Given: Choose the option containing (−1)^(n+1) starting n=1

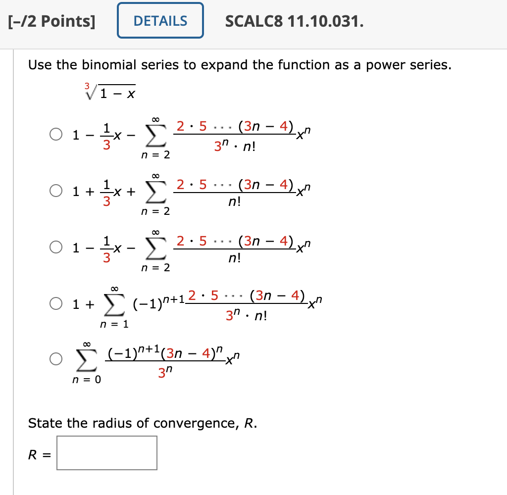Looking at the screenshot, I should coord(56,303).
